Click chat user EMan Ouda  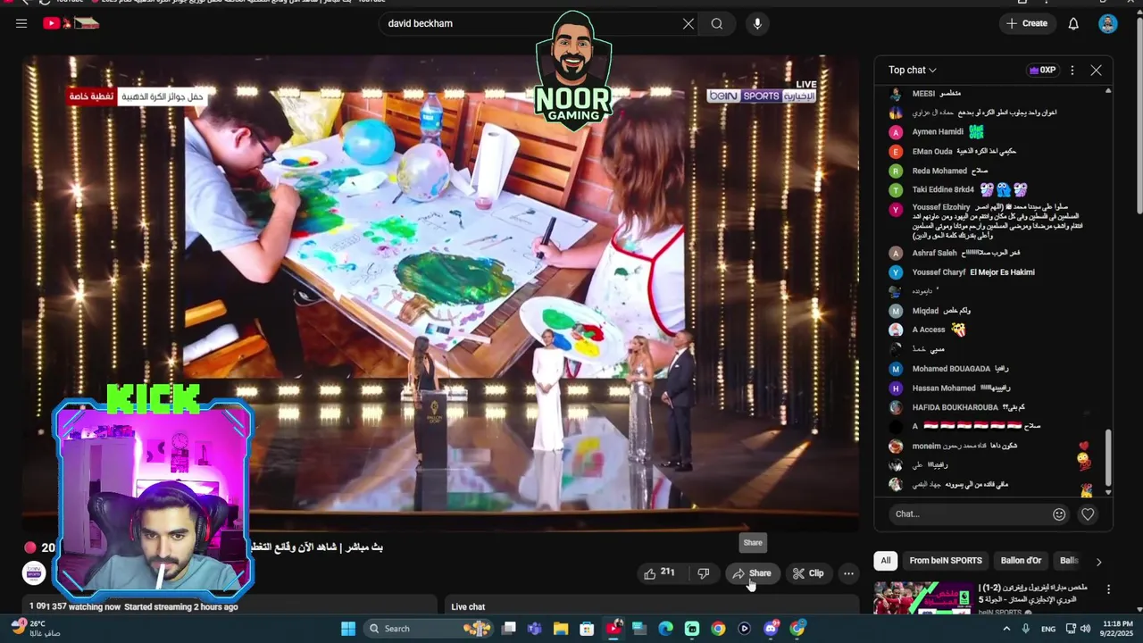coord(932,152)
